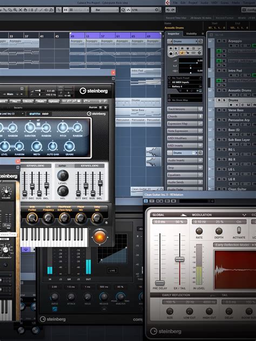Click the Undo arrow icon

pyautogui.click(x=168, y=10)
